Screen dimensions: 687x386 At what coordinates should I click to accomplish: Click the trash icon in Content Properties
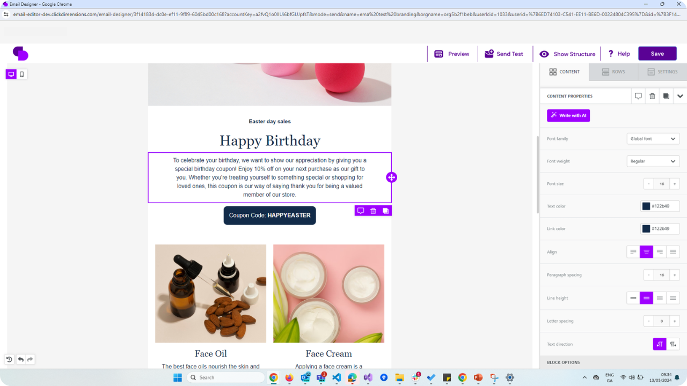click(x=652, y=96)
